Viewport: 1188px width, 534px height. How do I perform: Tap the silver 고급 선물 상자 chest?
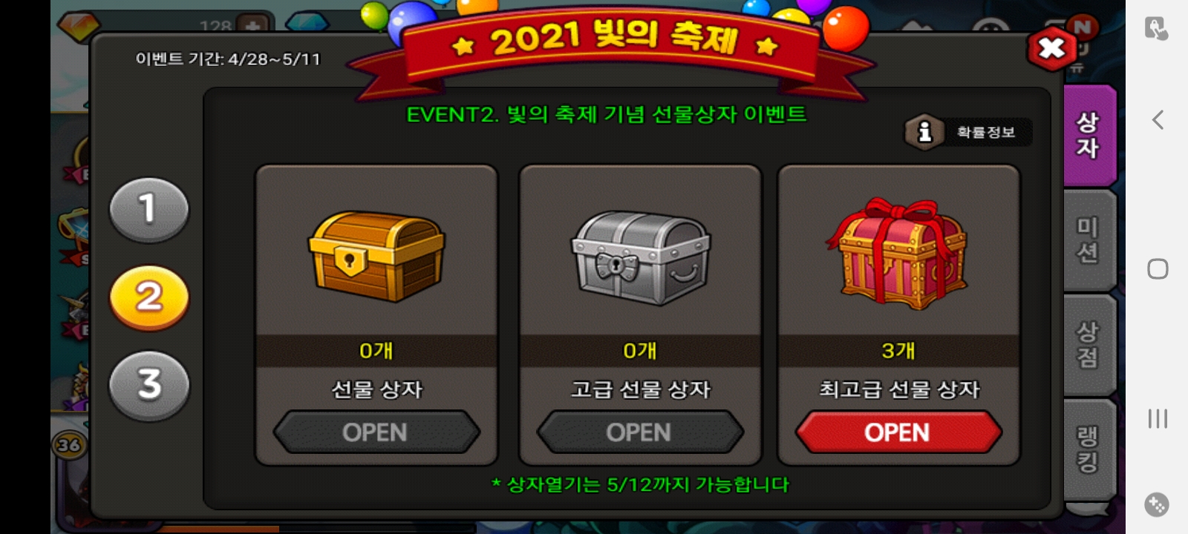tap(640, 257)
